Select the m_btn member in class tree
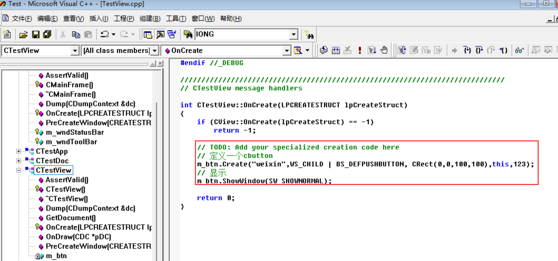Viewport: 558px width, 261px height. point(56,256)
